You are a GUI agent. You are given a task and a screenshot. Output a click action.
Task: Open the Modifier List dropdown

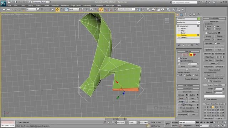(x=188, y=22)
